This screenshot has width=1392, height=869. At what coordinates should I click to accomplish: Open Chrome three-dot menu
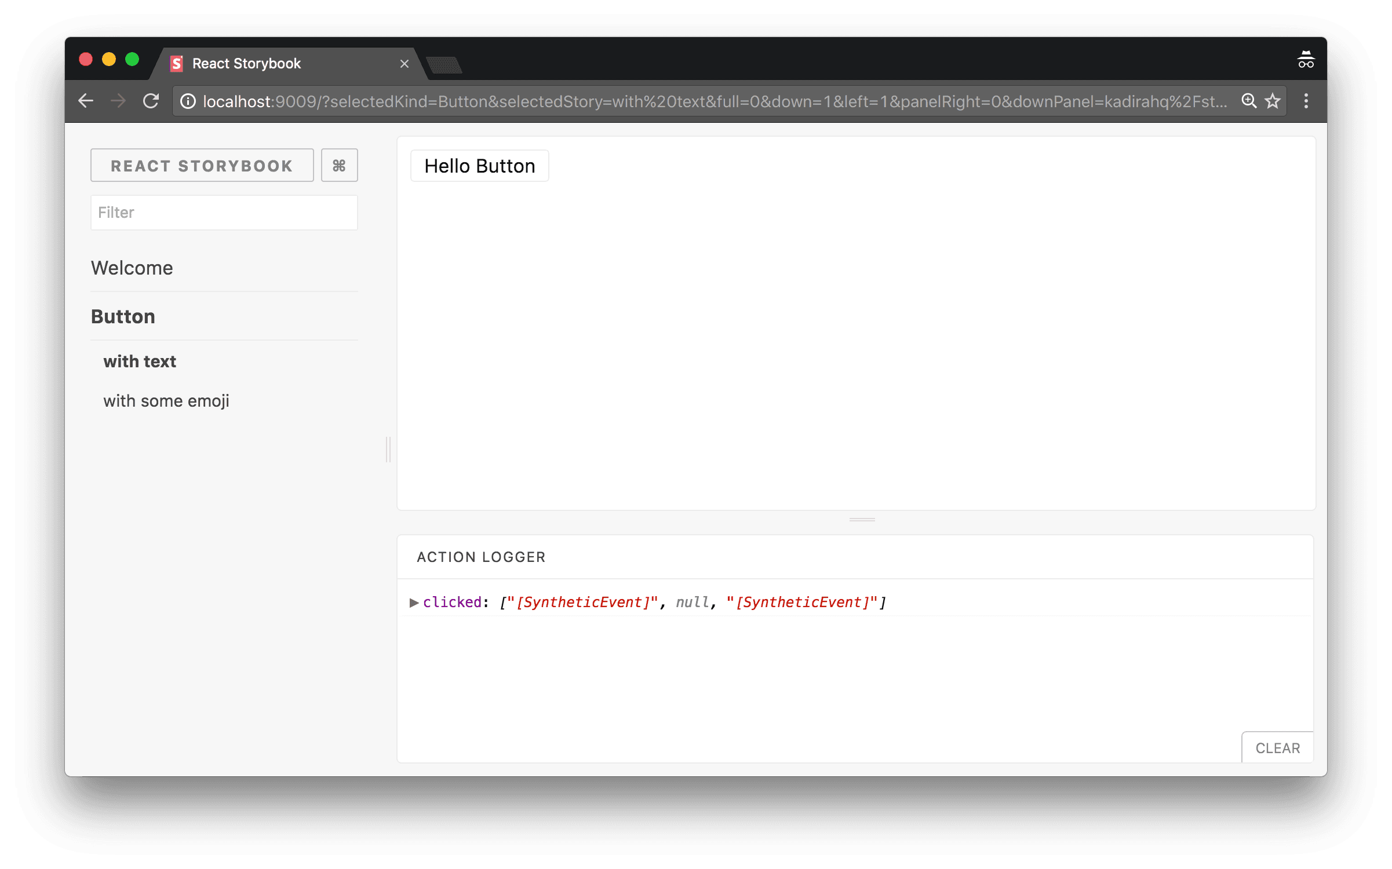point(1306,101)
